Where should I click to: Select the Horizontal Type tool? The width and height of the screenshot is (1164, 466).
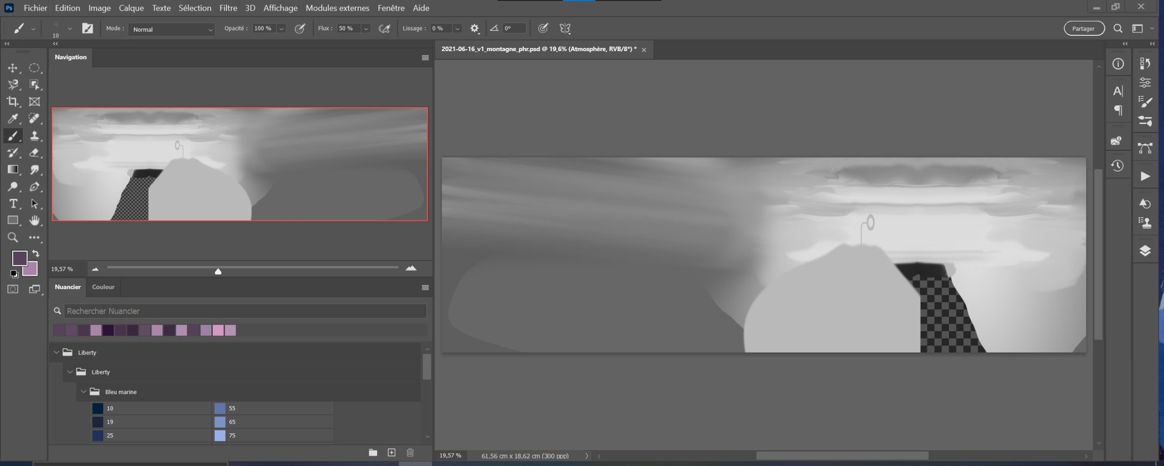tap(13, 204)
